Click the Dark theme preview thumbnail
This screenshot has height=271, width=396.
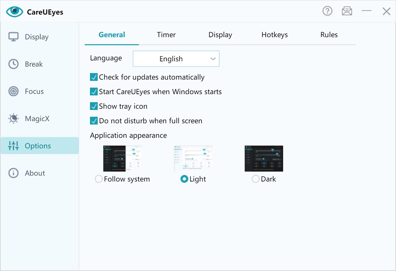point(264,159)
